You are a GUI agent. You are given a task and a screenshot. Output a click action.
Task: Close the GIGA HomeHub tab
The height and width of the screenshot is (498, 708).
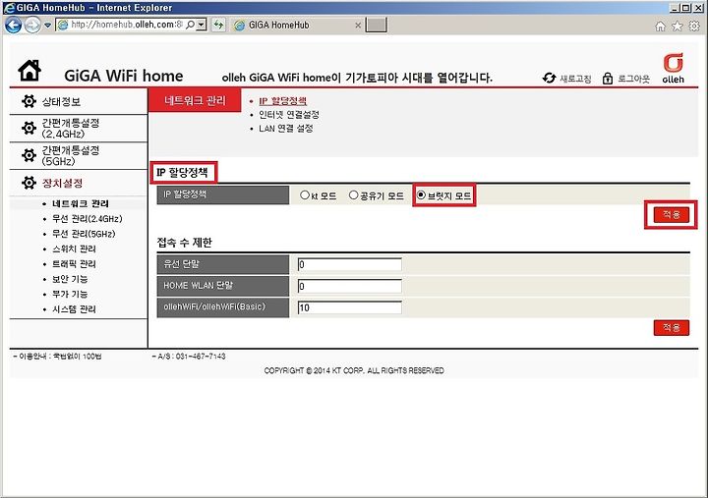point(358,26)
